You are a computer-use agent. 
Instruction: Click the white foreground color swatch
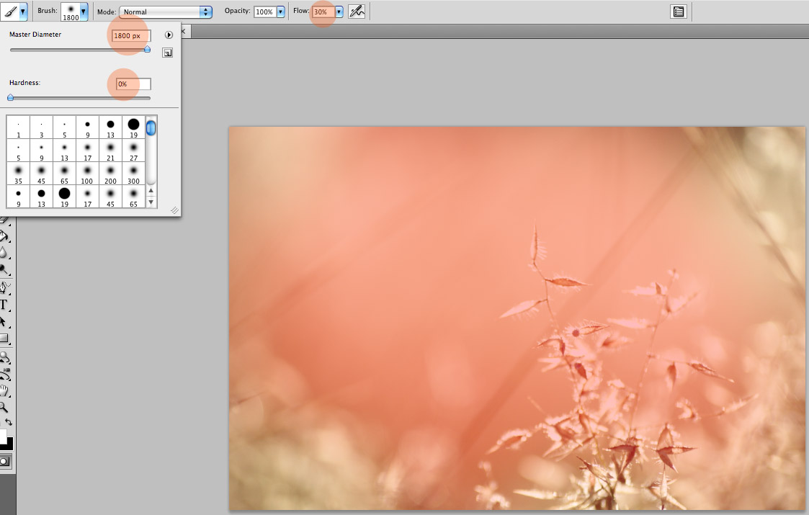click(x=3, y=436)
